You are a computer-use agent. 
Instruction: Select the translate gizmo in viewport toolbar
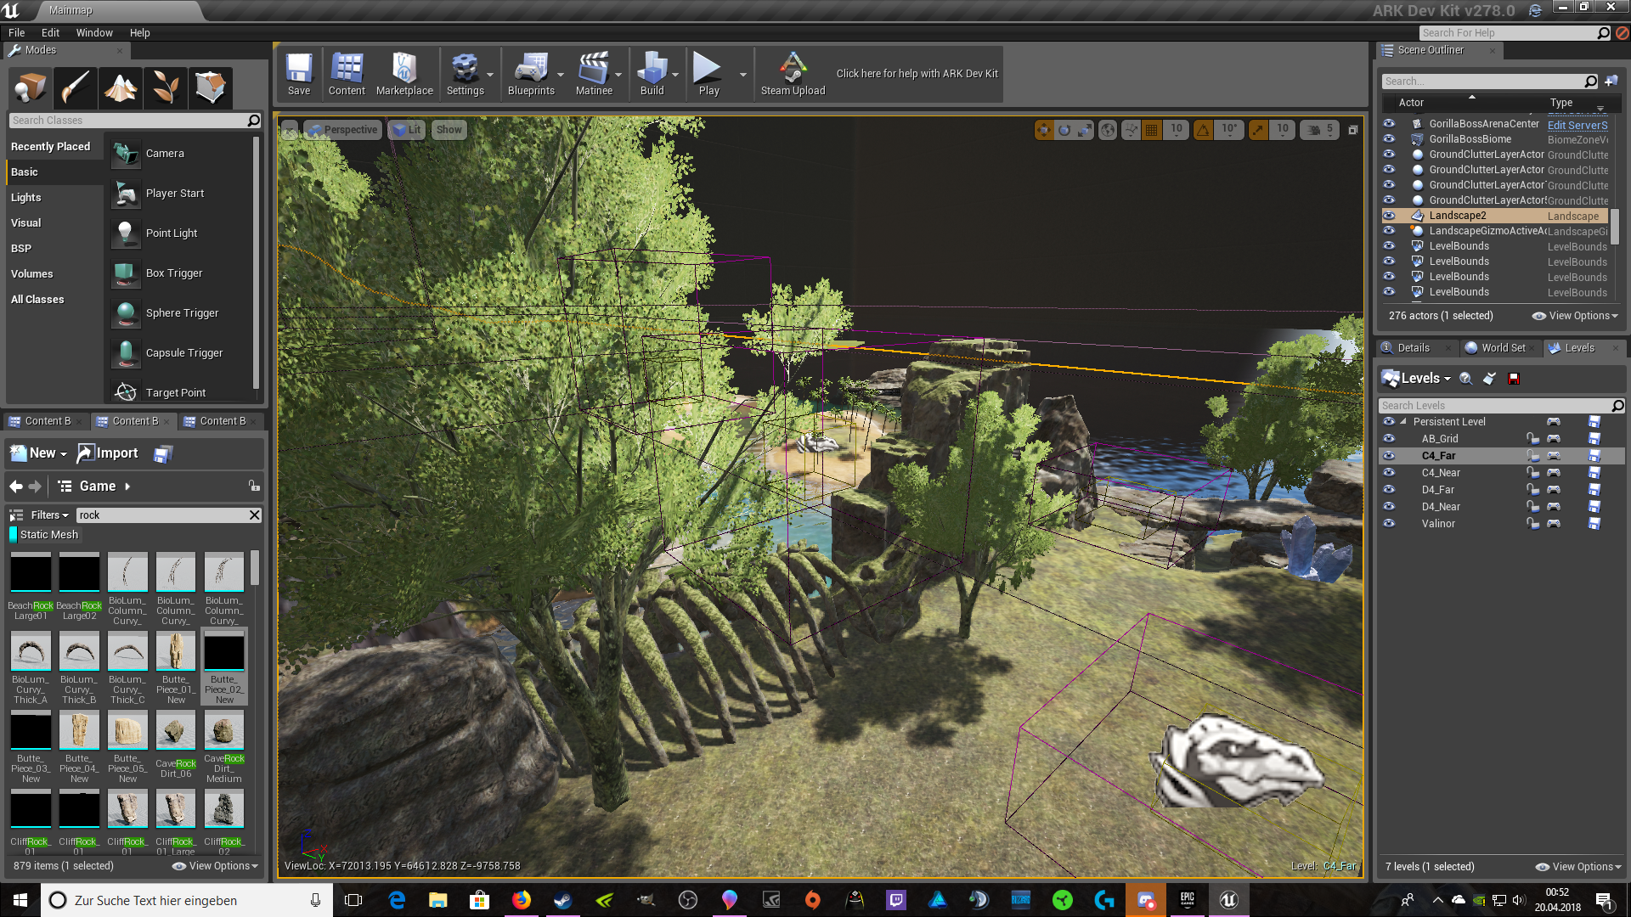[1043, 130]
